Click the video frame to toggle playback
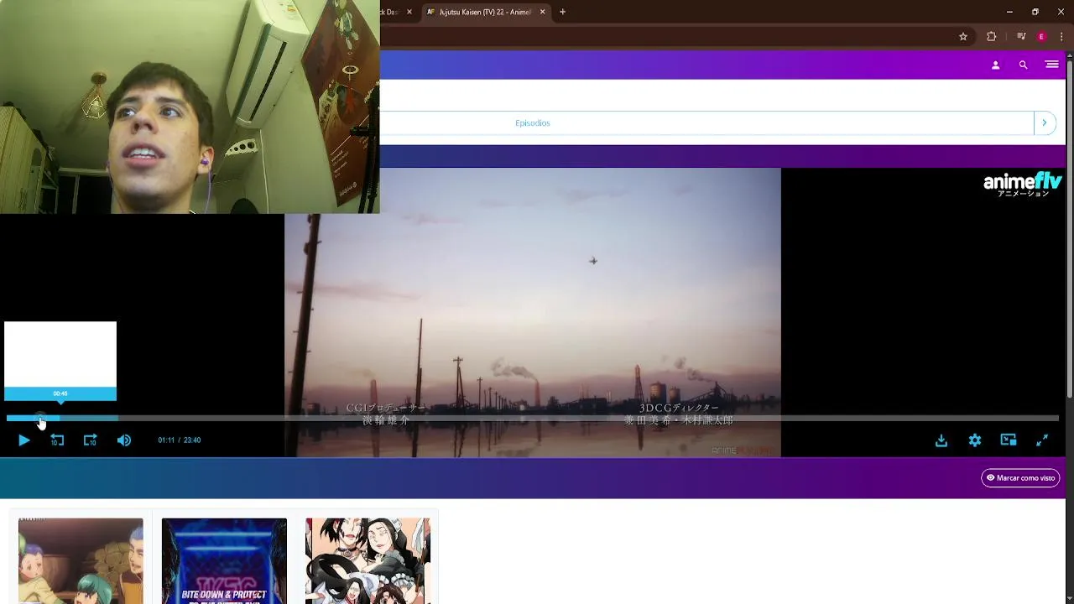Viewport: 1074px width, 604px height. click(532, 312)
